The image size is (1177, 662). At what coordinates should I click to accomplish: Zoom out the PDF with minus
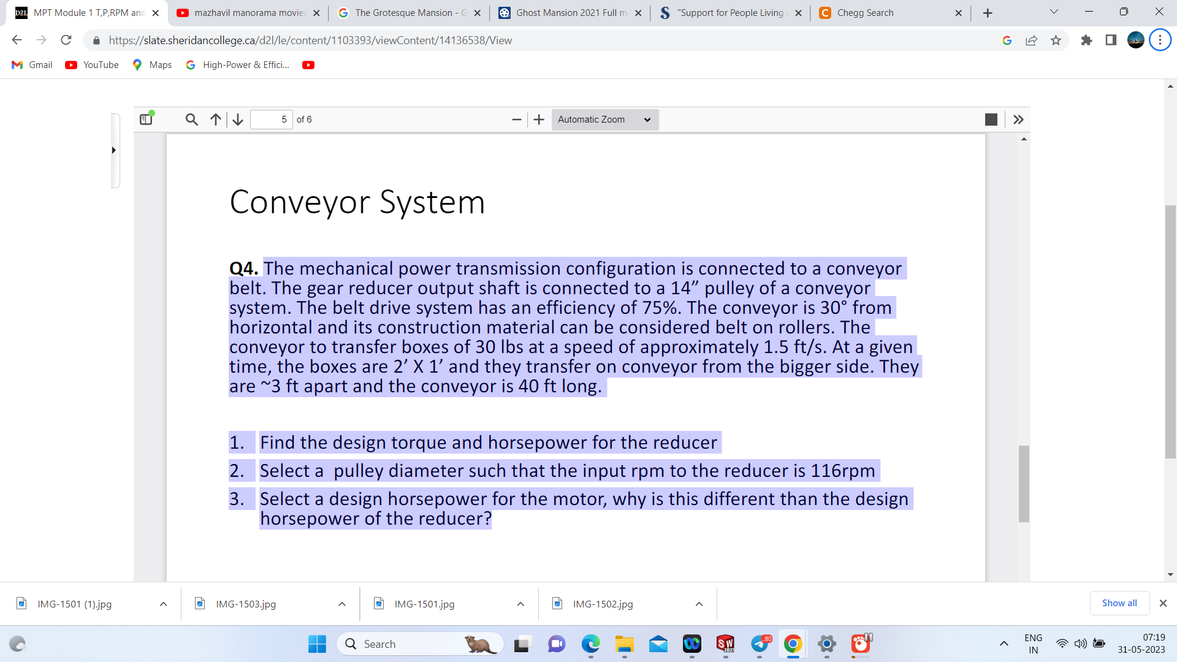click(x=517, y=120)
